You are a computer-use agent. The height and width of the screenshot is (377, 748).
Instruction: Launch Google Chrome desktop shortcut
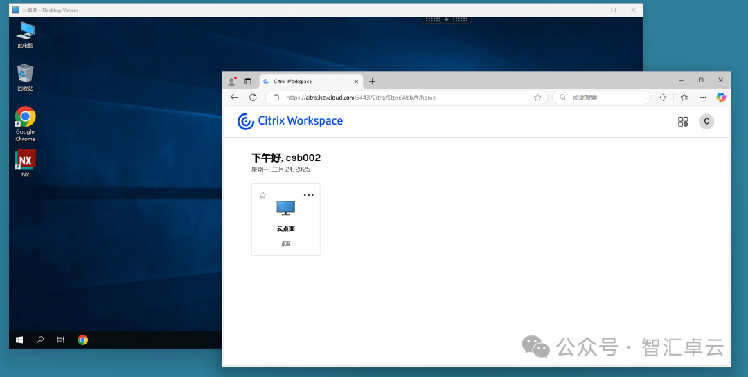(x=26, y=124)
